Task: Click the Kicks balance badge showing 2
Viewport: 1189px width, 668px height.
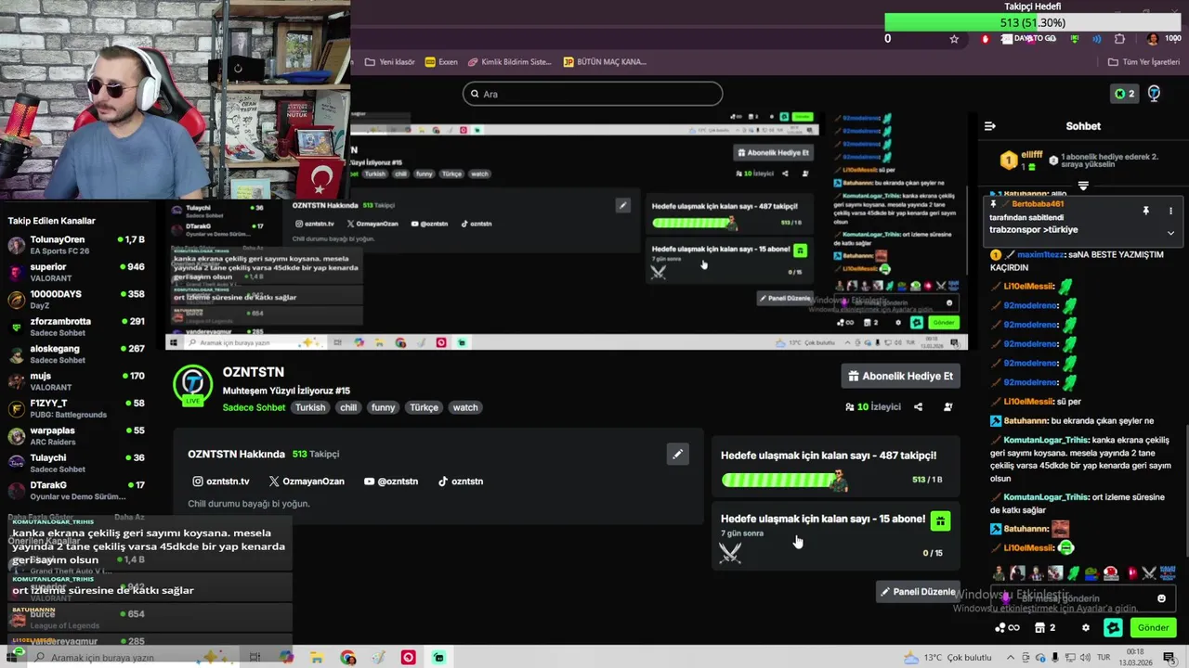Action: coord(1125,94)
